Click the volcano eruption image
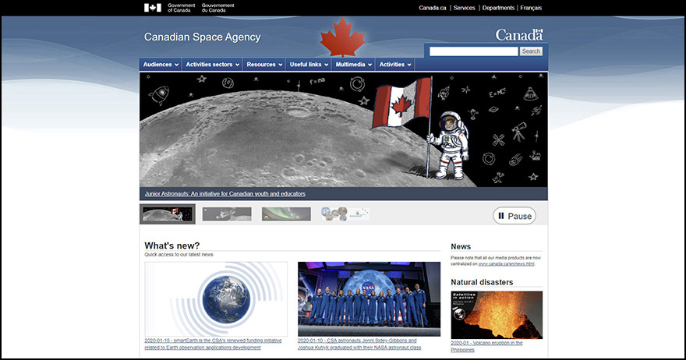This screenshot has height=360, width=686. [x=497, y=315]
